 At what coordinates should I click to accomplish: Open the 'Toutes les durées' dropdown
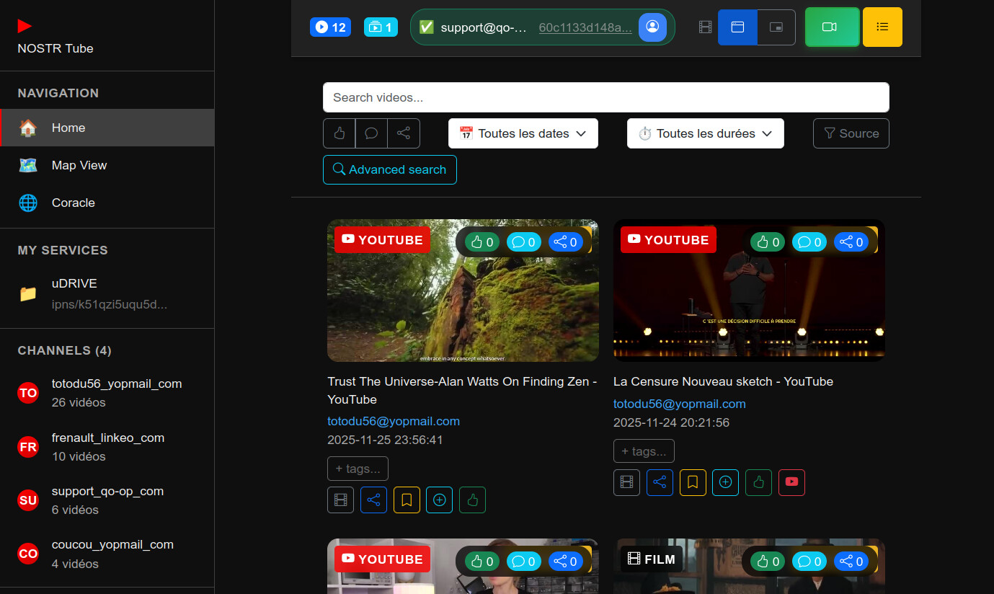(705, 133)
